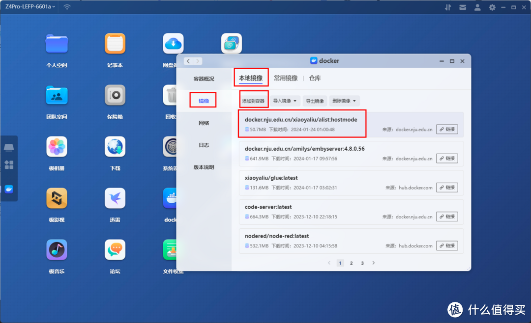This screenshot has height=323, width=531.
Task: Open the 导入镜像 import dropdown
Action: (285, 101)
